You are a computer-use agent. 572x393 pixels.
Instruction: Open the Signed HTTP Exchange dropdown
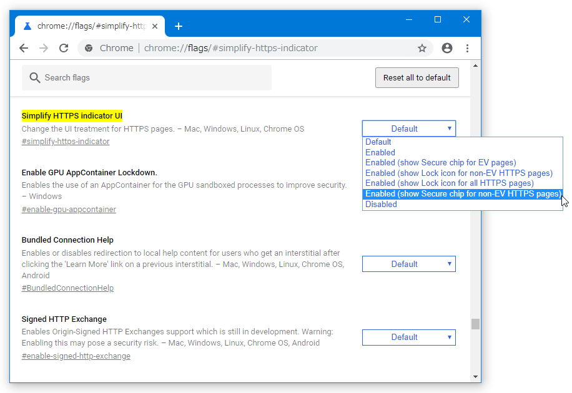coord(409,337)
